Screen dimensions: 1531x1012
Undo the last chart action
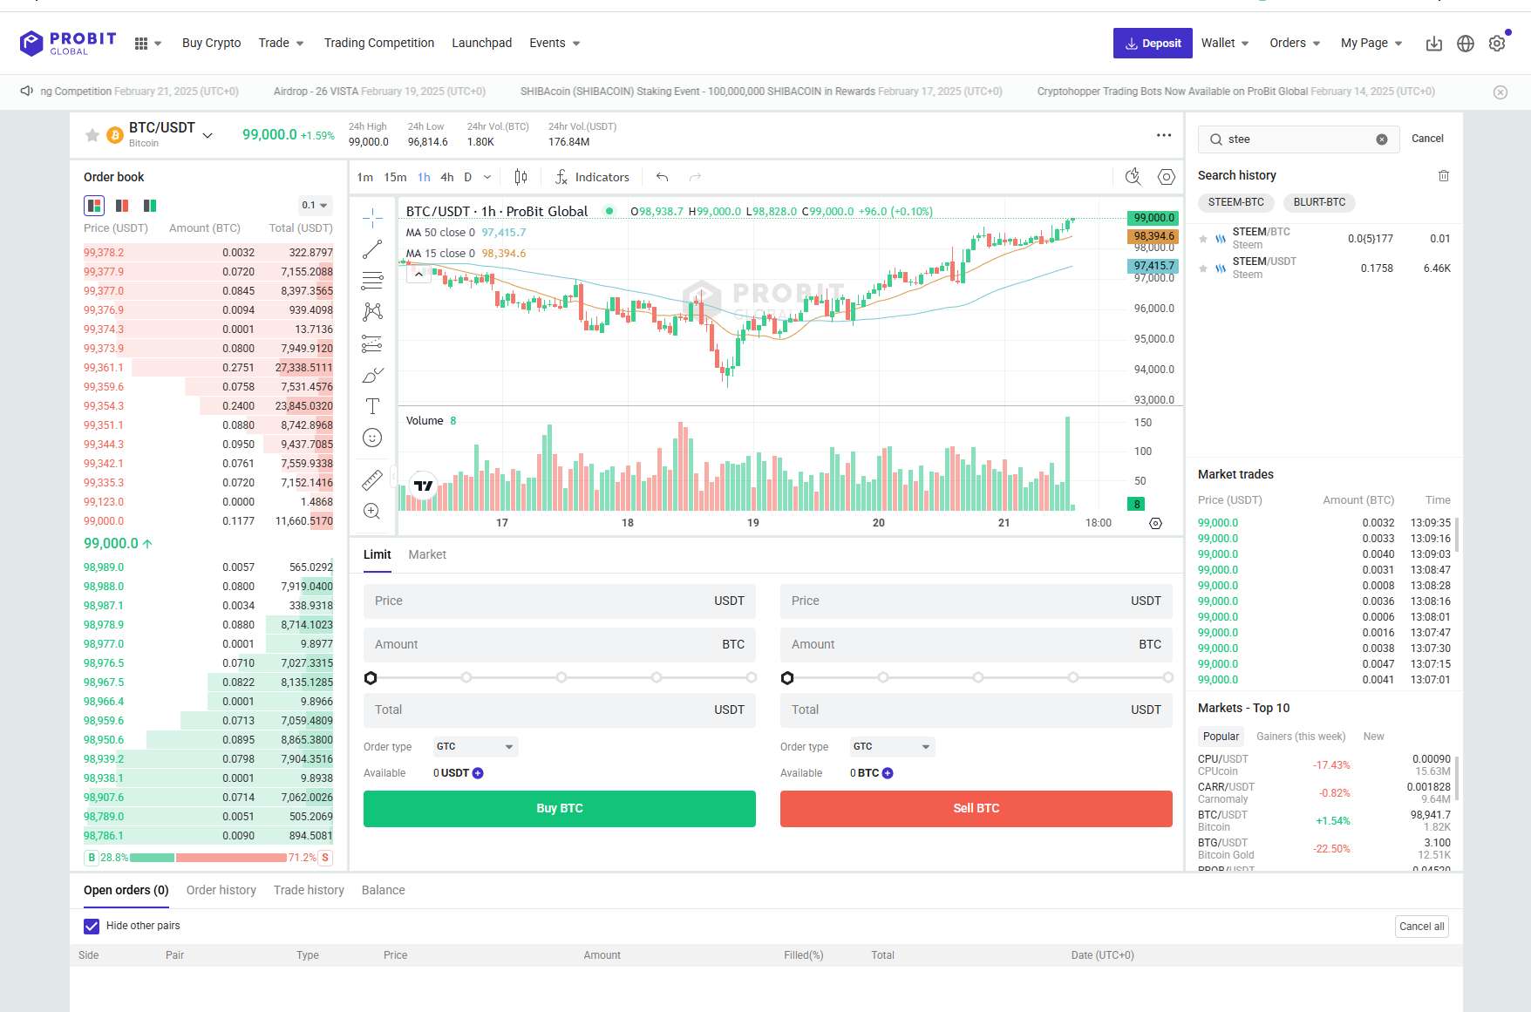pos(663,177)
